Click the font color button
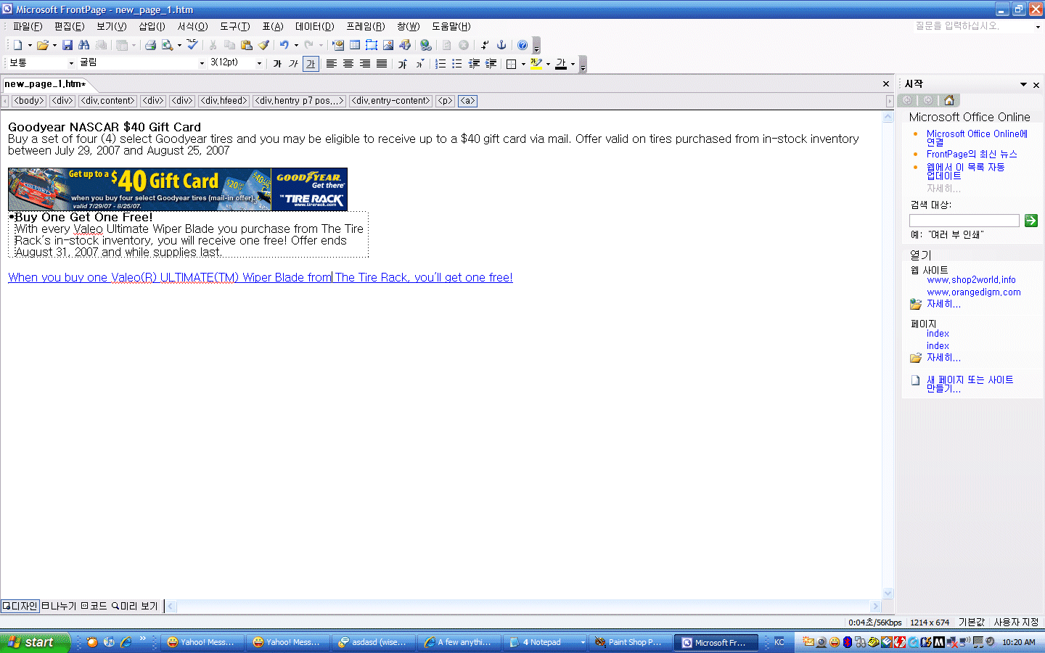This screenshot has width=1045, height=653. coord(561,64)
